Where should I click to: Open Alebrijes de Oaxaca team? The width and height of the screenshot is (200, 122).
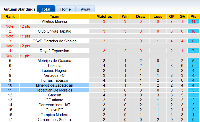[x=54, y=61]
